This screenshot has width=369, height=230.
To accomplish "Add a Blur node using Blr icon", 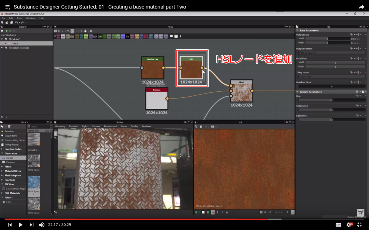I will [x=68, y=37].
